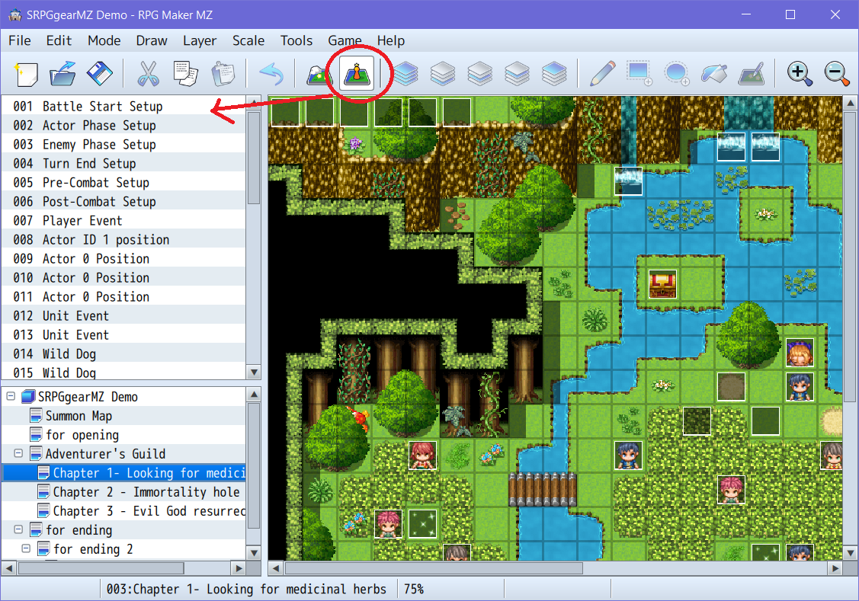
Task: Select event 002 Actor Phase Setup
Action: [x=123, y=126]
